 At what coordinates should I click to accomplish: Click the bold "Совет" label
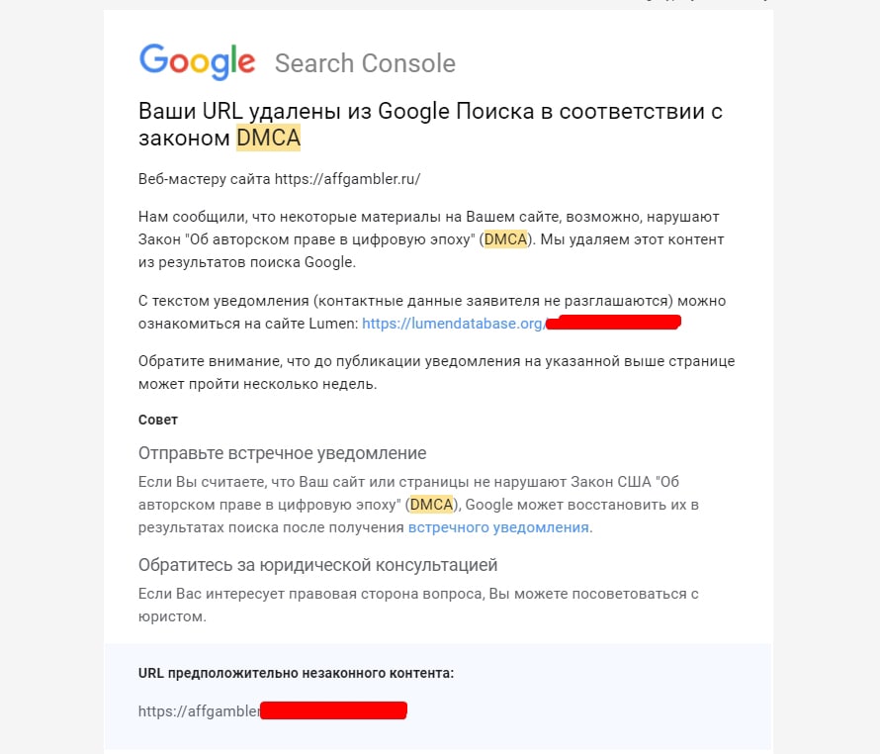point(158,420)
